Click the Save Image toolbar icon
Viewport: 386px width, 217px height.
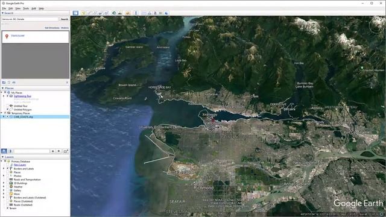click(x=156, y=13)
